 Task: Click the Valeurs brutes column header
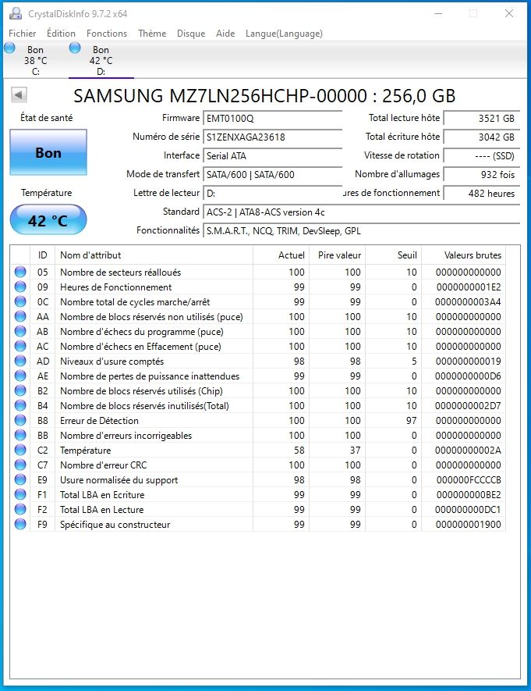[463, 255]
